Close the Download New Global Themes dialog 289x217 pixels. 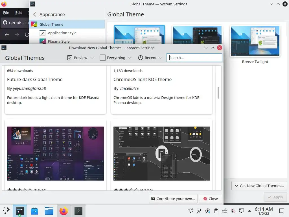[x=211, y=199]
